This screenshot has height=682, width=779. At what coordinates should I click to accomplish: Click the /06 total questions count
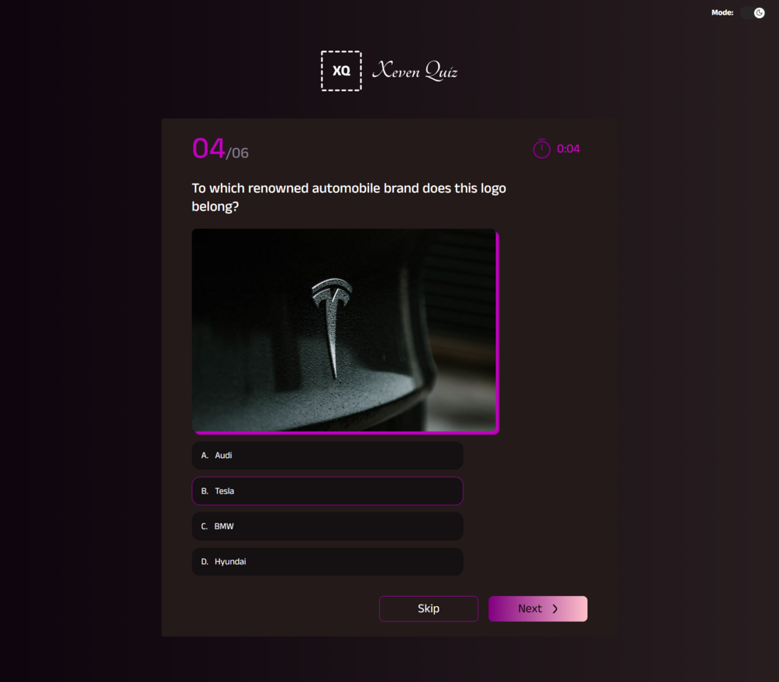click(x=237, y=153)
